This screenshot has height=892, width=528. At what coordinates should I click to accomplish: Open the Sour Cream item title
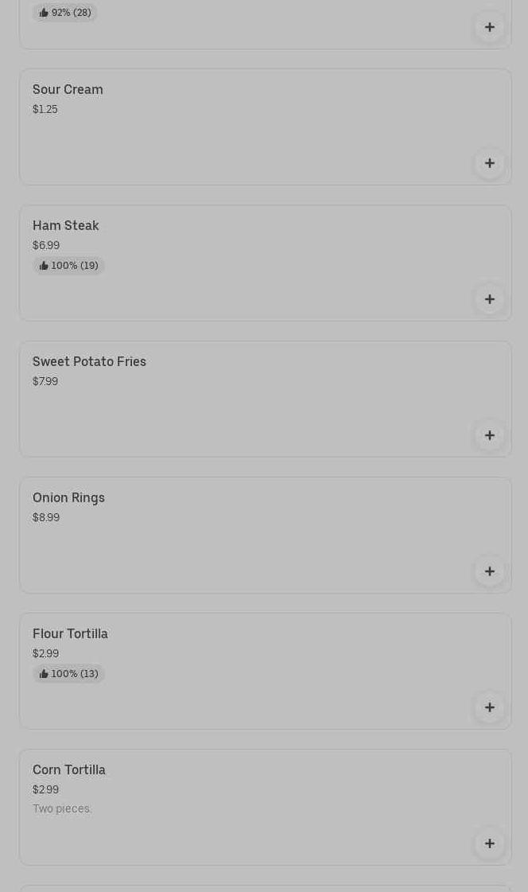tap(68, 90)
